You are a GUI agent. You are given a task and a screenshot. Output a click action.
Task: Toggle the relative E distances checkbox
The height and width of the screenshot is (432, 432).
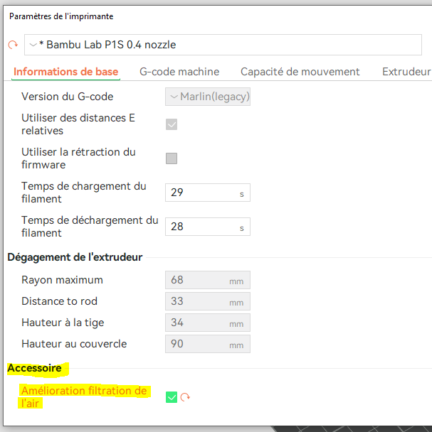click(172, 124)
